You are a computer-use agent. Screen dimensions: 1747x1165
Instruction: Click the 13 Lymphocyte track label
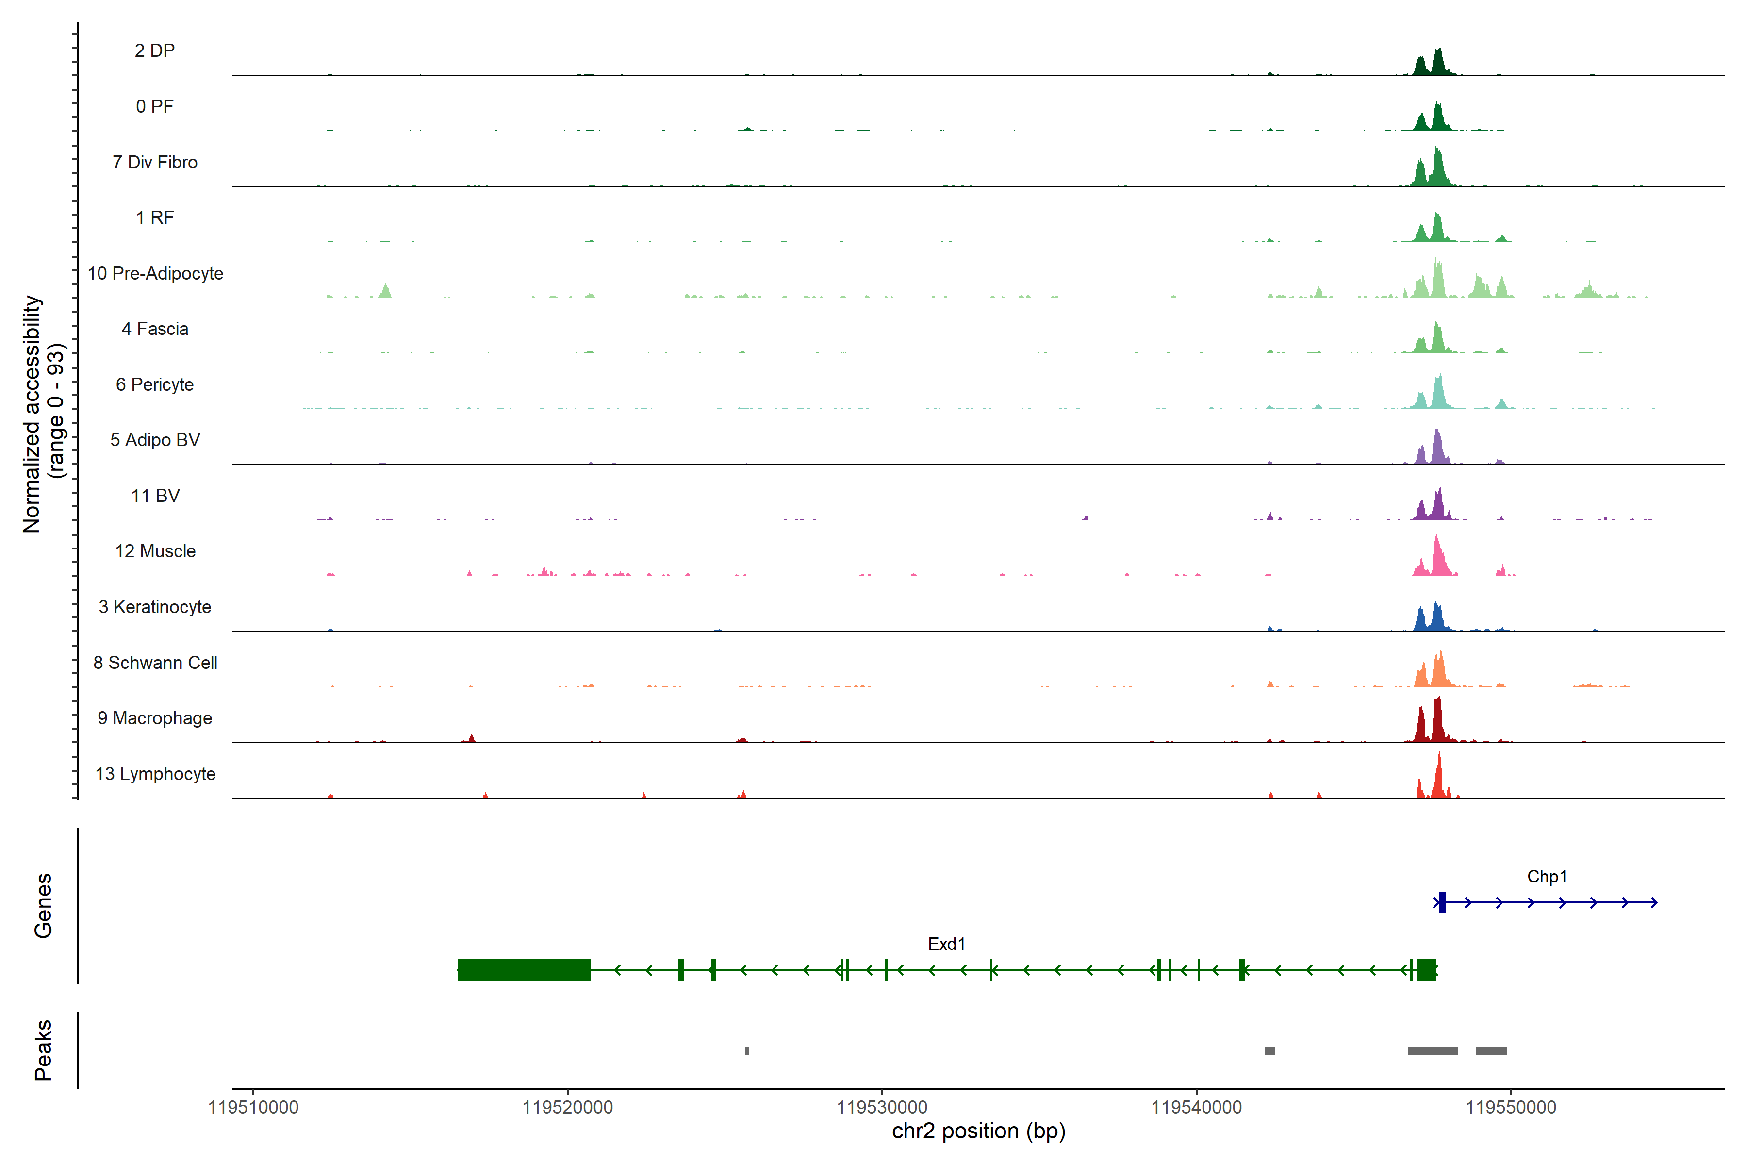[x=155, y=773]
